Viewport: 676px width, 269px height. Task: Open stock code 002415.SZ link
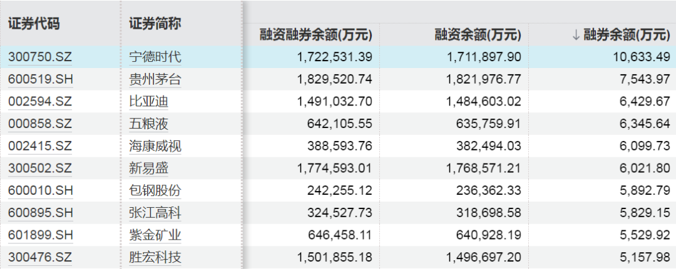[40, 146]
